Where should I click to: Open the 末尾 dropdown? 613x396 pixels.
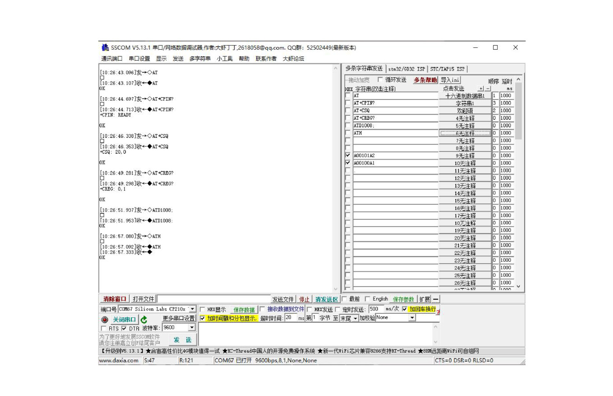tap(355, 318)
